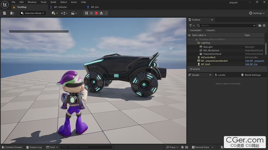Image resolution: width=268 pixels, height=150 pixels.
Task: Open the Tools menu
Action: pos(44,2)
